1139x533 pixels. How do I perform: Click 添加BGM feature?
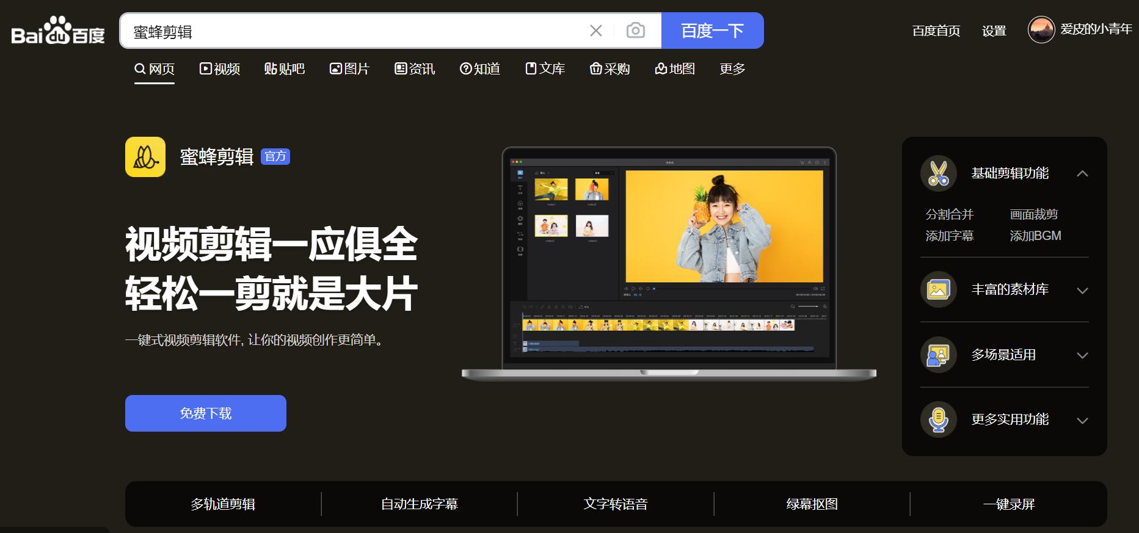point(1036,236)
